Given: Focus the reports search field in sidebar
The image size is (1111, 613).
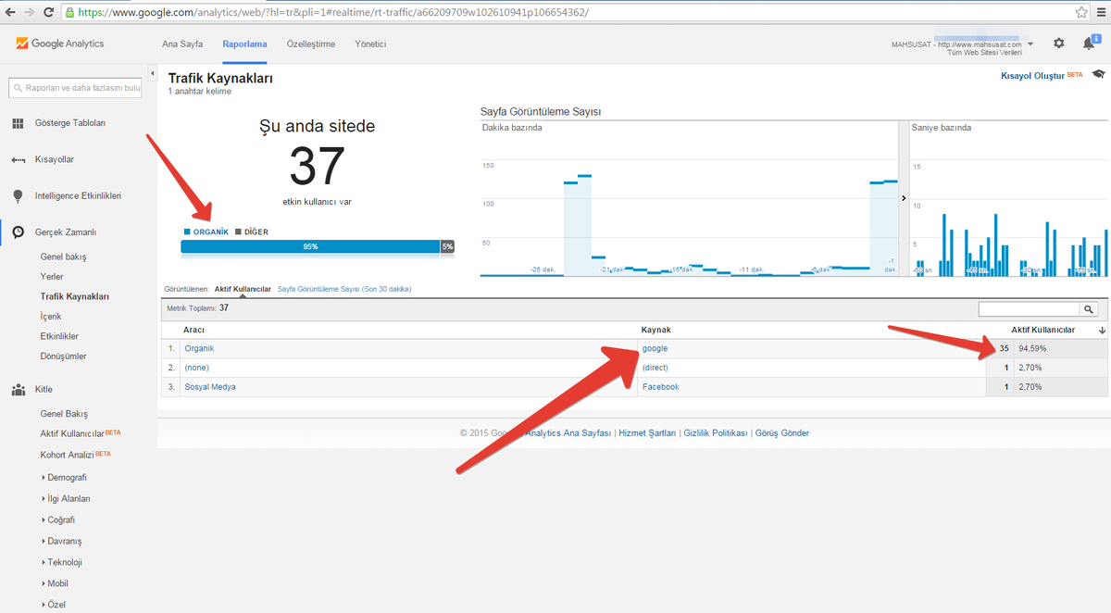Looking at the screenshot, I should coord(75,88).
